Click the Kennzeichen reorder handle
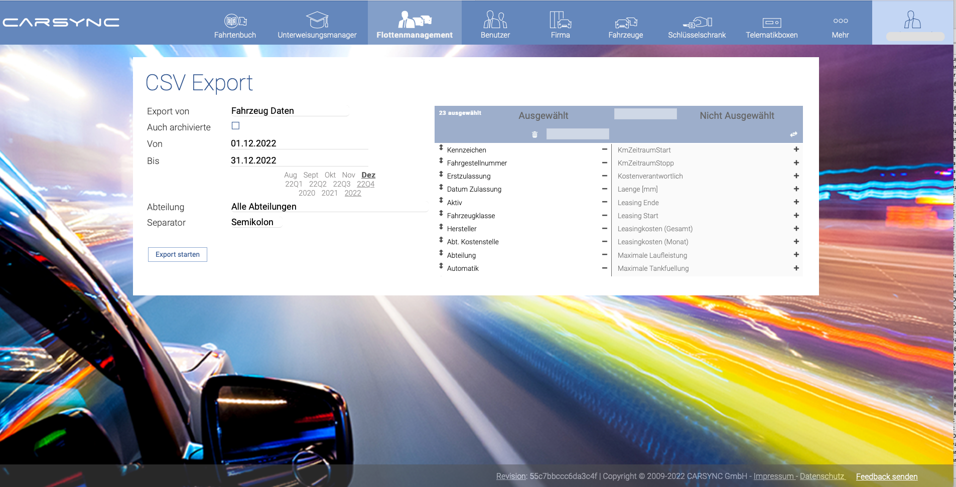 441,147
